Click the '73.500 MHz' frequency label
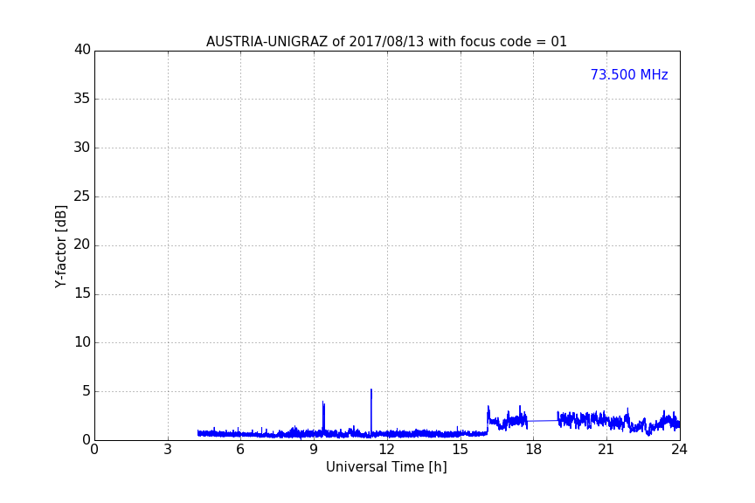Image resolution: width=755 pixels, height=503 pixels. [629, 75]
